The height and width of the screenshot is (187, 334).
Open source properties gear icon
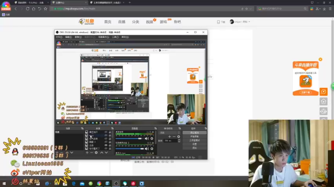[96, 153]
